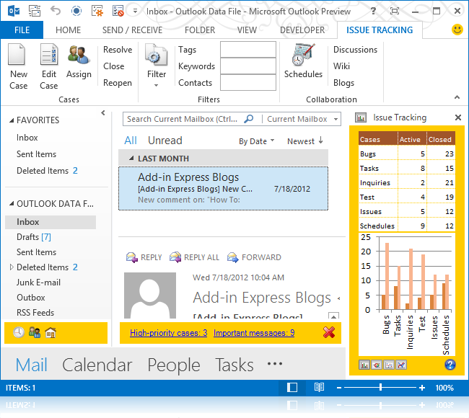Click the smiley feedback icon
The height and width of the screenshot is (418, 469).
tap(457, 30)
